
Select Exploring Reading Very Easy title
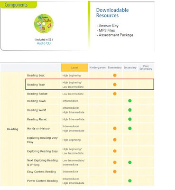[x=42, y=140]
